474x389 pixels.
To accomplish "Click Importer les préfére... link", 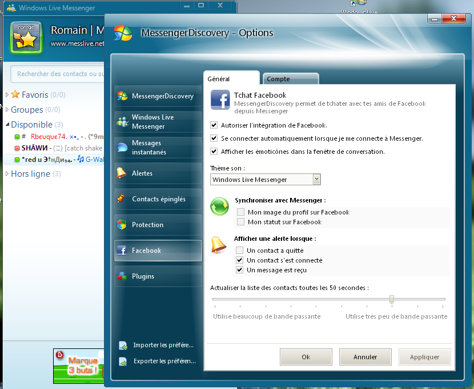I will tap(163, 345).
